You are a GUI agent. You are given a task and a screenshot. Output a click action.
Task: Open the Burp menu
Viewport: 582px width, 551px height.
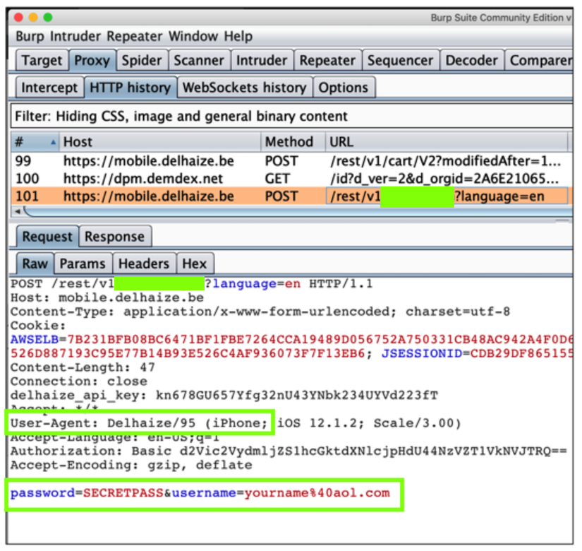pyautogui.click(x=30, y=37)
